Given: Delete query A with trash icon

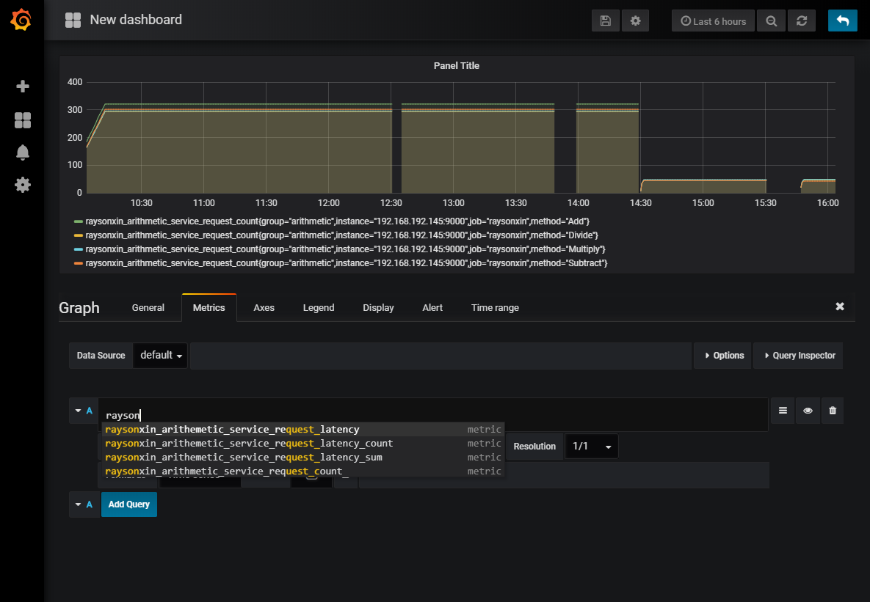Looking at the screenshot, I should tap(832, 411).
